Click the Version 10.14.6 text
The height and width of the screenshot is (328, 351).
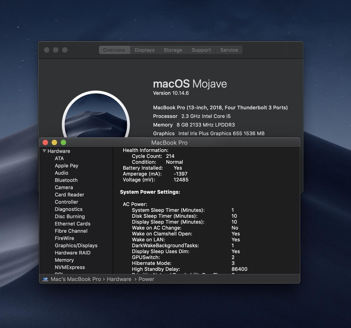pos(171,93)
